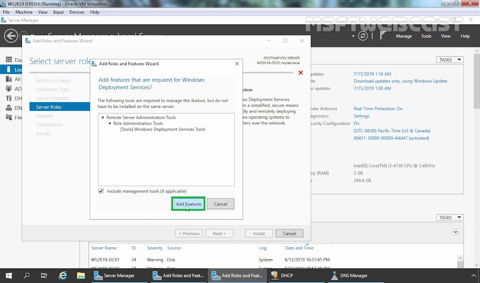This screenshot has height=283, width=480.
Task: Sort events by Date and Time column
Action: (299, 248)
